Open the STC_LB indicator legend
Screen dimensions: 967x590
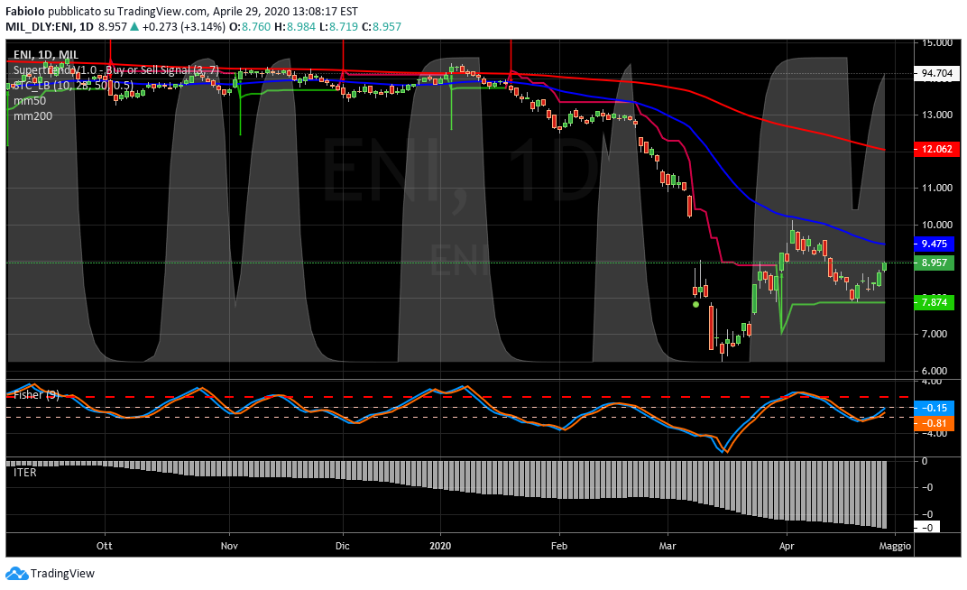[72, 85]
